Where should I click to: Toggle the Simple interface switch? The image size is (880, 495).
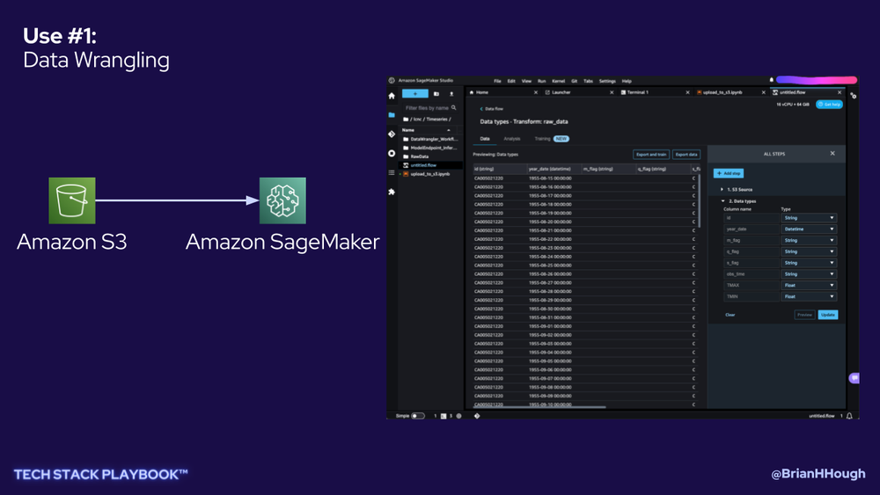click(417, 416)
